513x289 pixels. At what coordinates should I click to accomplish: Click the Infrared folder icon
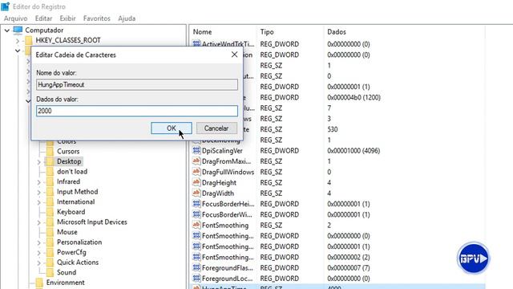pyautogui.click(x=50, y=181)
